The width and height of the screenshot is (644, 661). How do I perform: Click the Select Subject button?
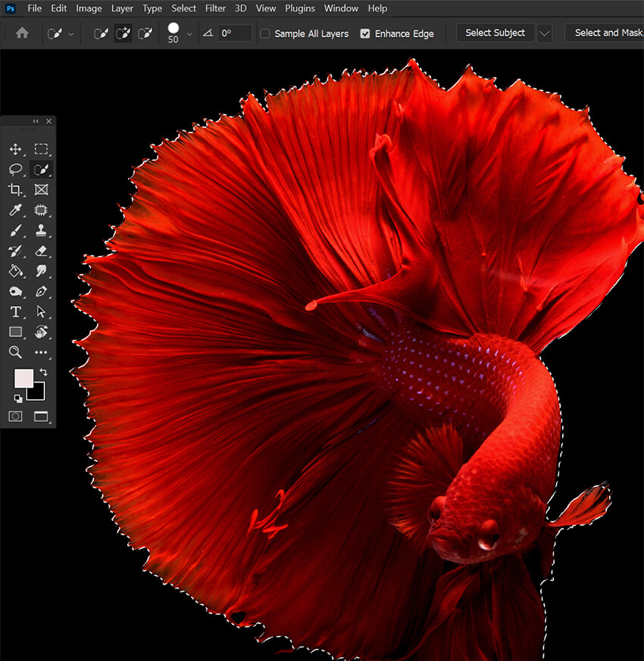pyautogui.click(x=495, y=33)
